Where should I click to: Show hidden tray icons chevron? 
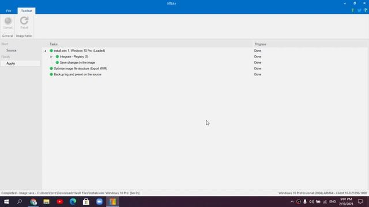coord(292,202)
